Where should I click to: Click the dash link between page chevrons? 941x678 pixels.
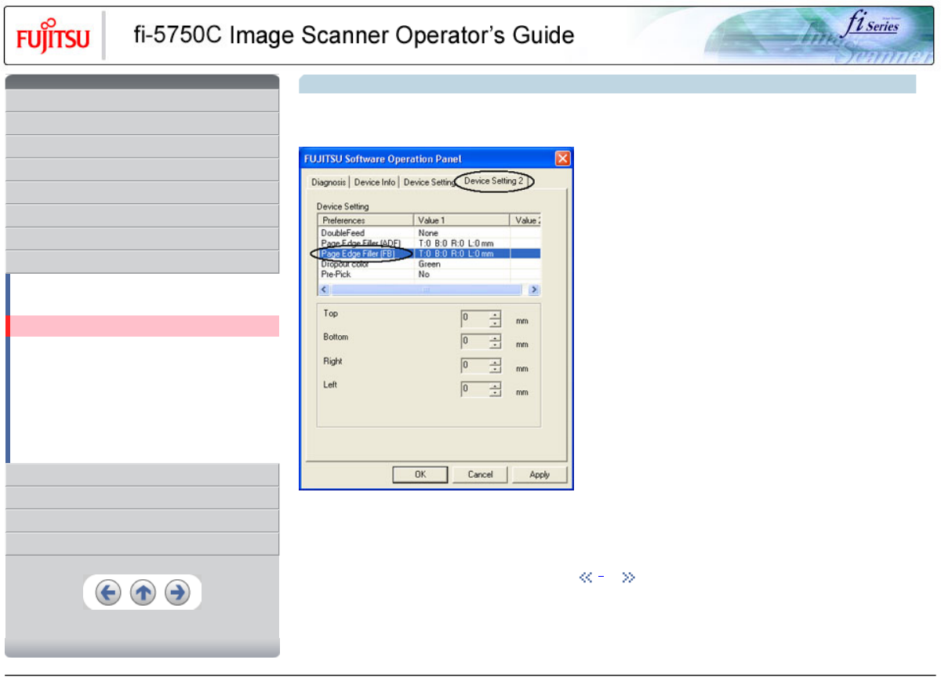pos(601,578)
